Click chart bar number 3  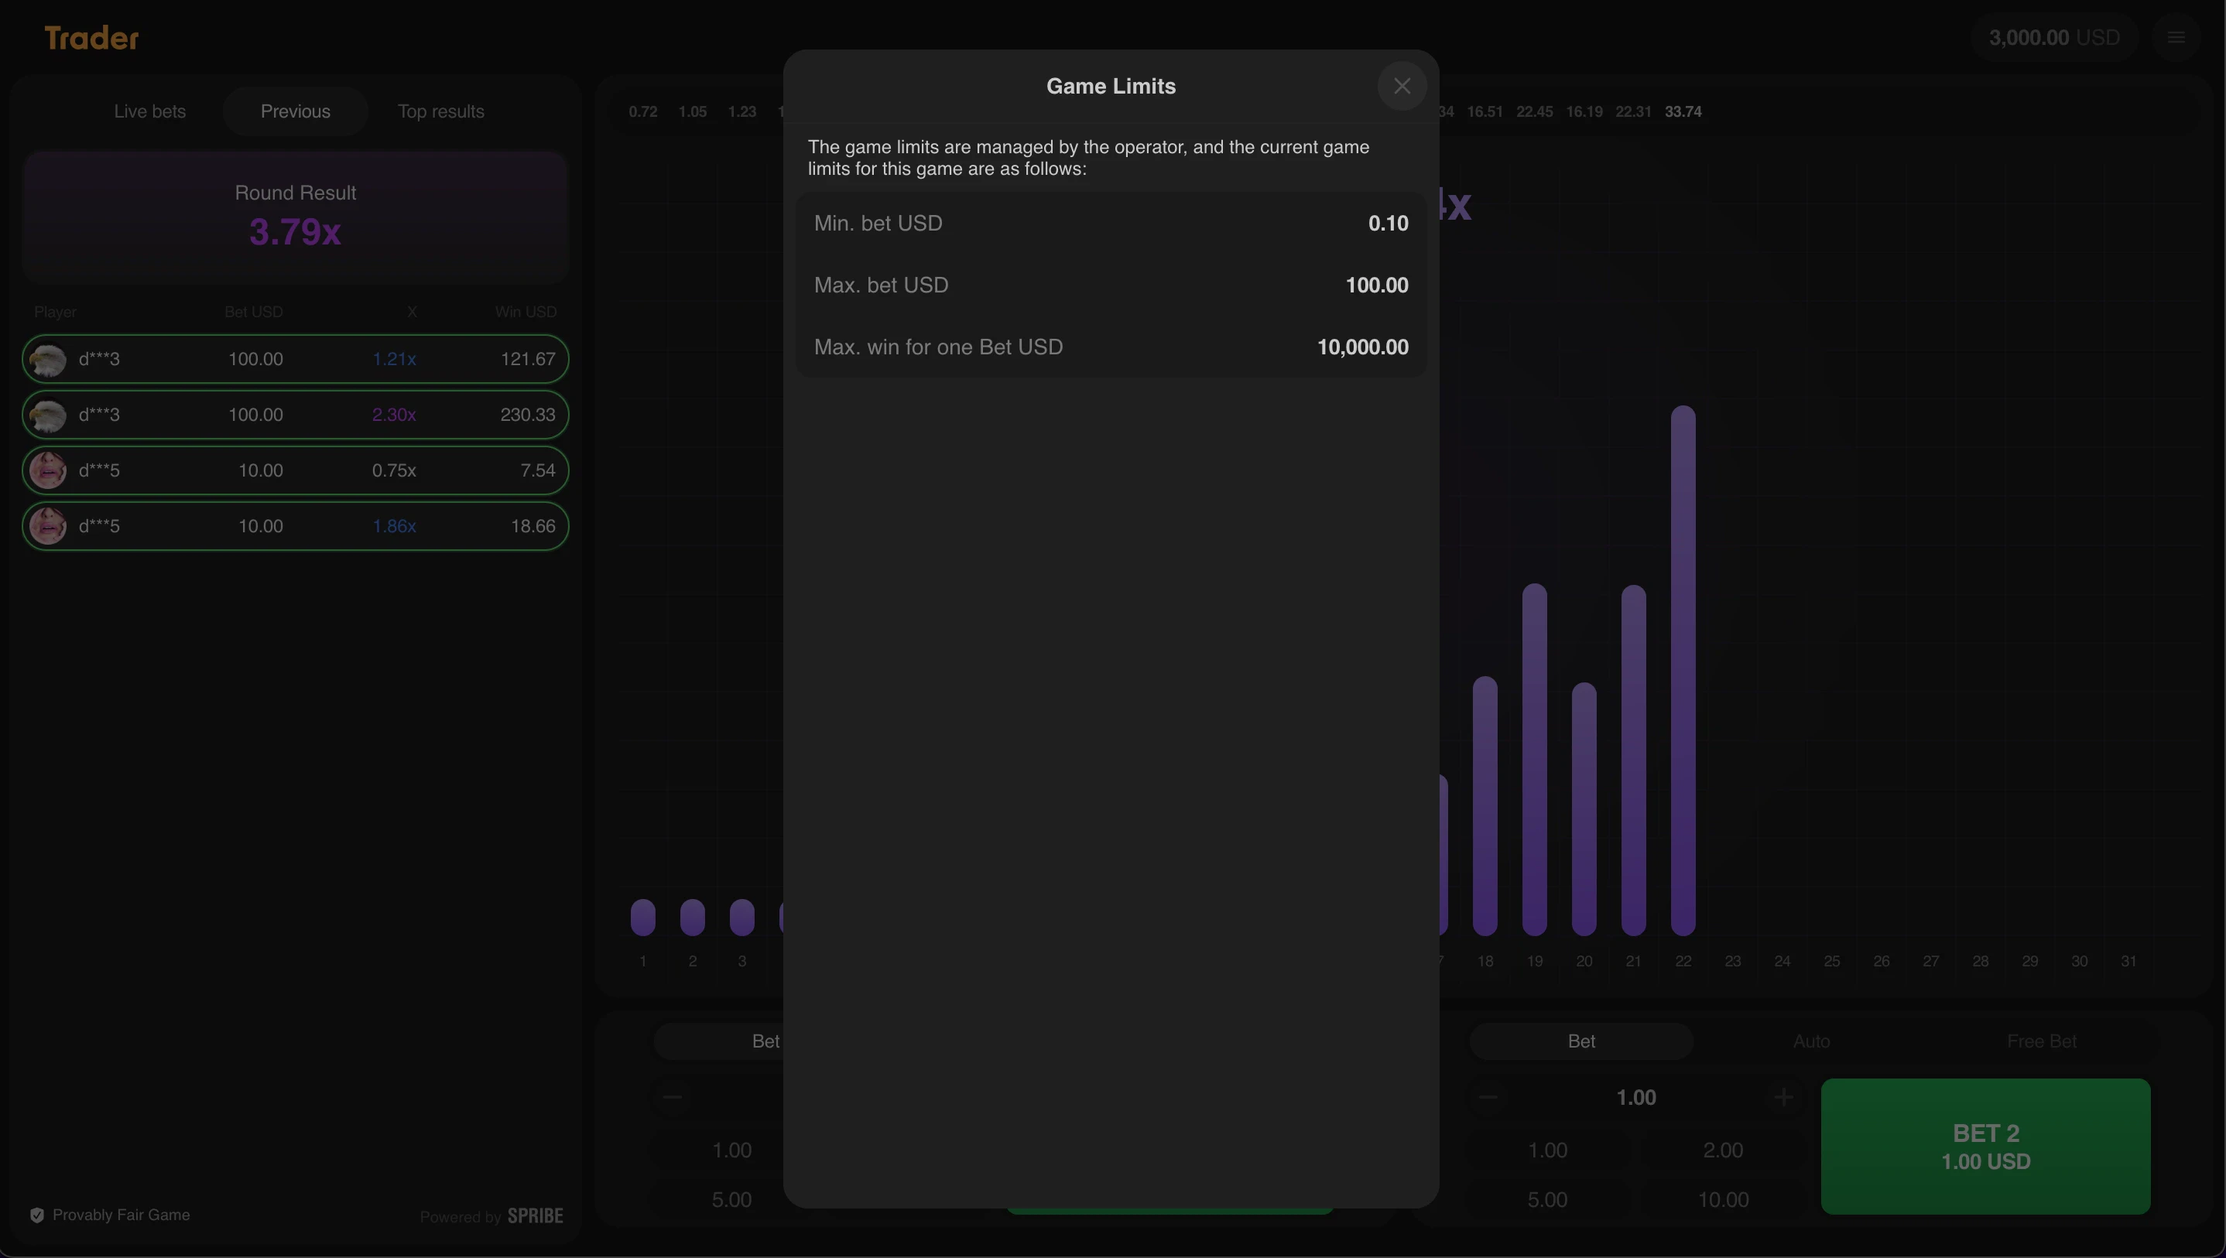[741, 917]
